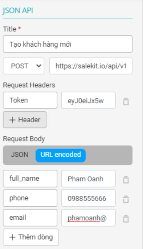143x249 pixels.
Task: Delete the Token header row
Action: click(x=126, y=101)
